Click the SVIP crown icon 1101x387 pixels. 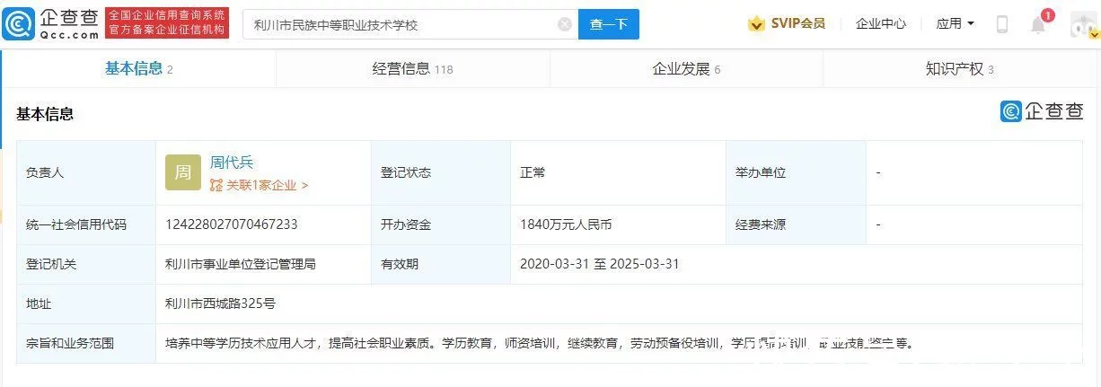(x=756, y=24)
